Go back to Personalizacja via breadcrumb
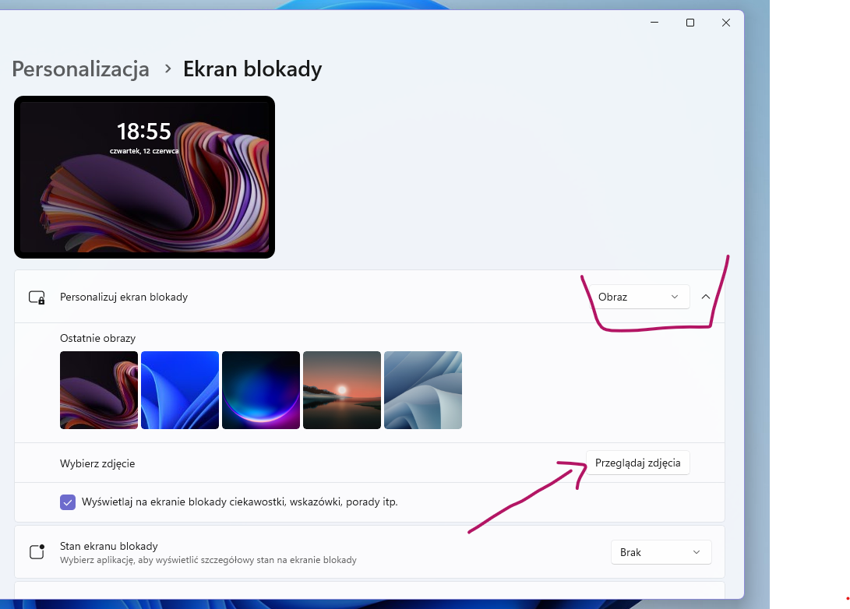Image resolution: width=850 pixels, height=609 pixels. (80, 69)
